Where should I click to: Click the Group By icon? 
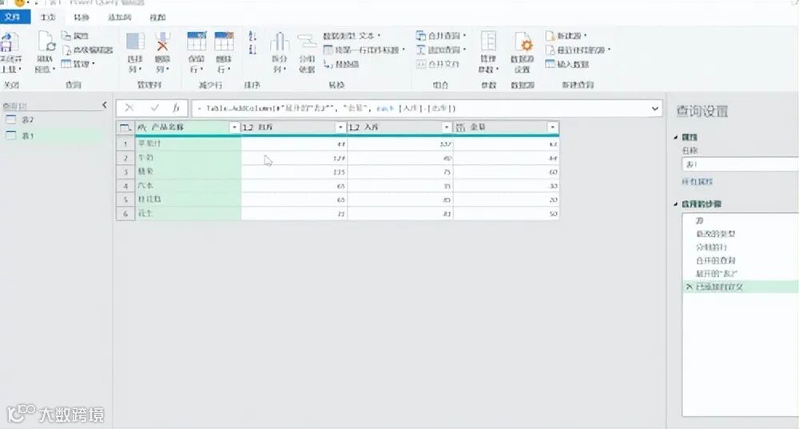click(307, 43)
